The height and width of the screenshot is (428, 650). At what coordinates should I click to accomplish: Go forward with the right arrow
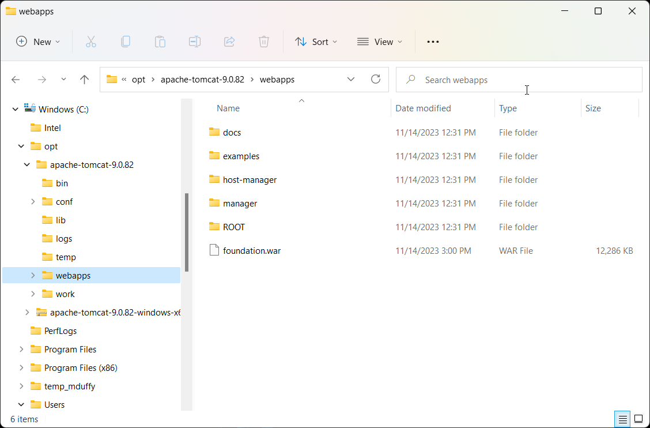(x=42, y=80)
